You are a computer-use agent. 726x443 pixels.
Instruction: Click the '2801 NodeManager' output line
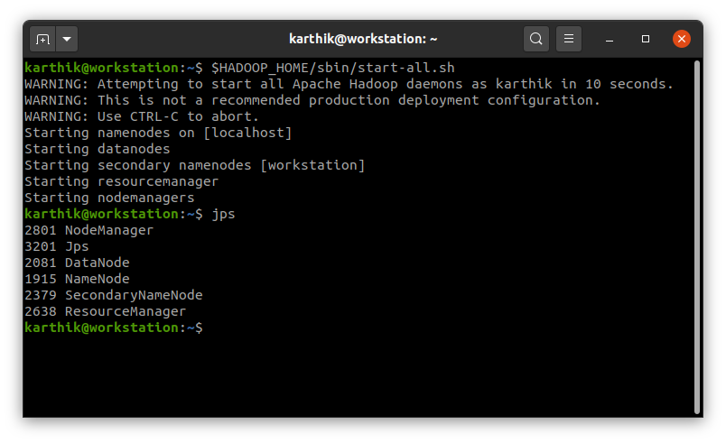point(88,230)
